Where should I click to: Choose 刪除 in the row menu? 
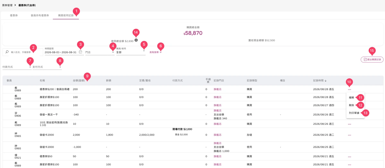point(351,105)
